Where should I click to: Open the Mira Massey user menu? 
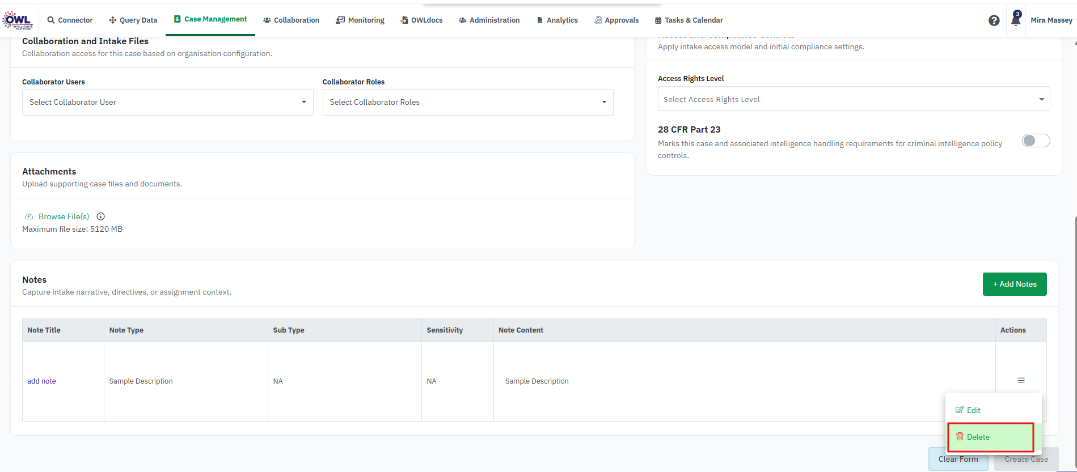[x=1051, y=20]
